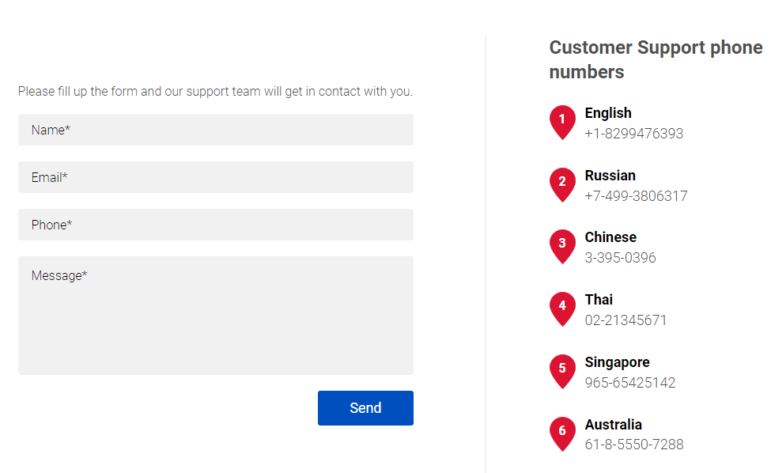Click the red pin icon numbered 1
Viewport: 771px width, 473px height.
pyautogui.click(x=562, y=123)
